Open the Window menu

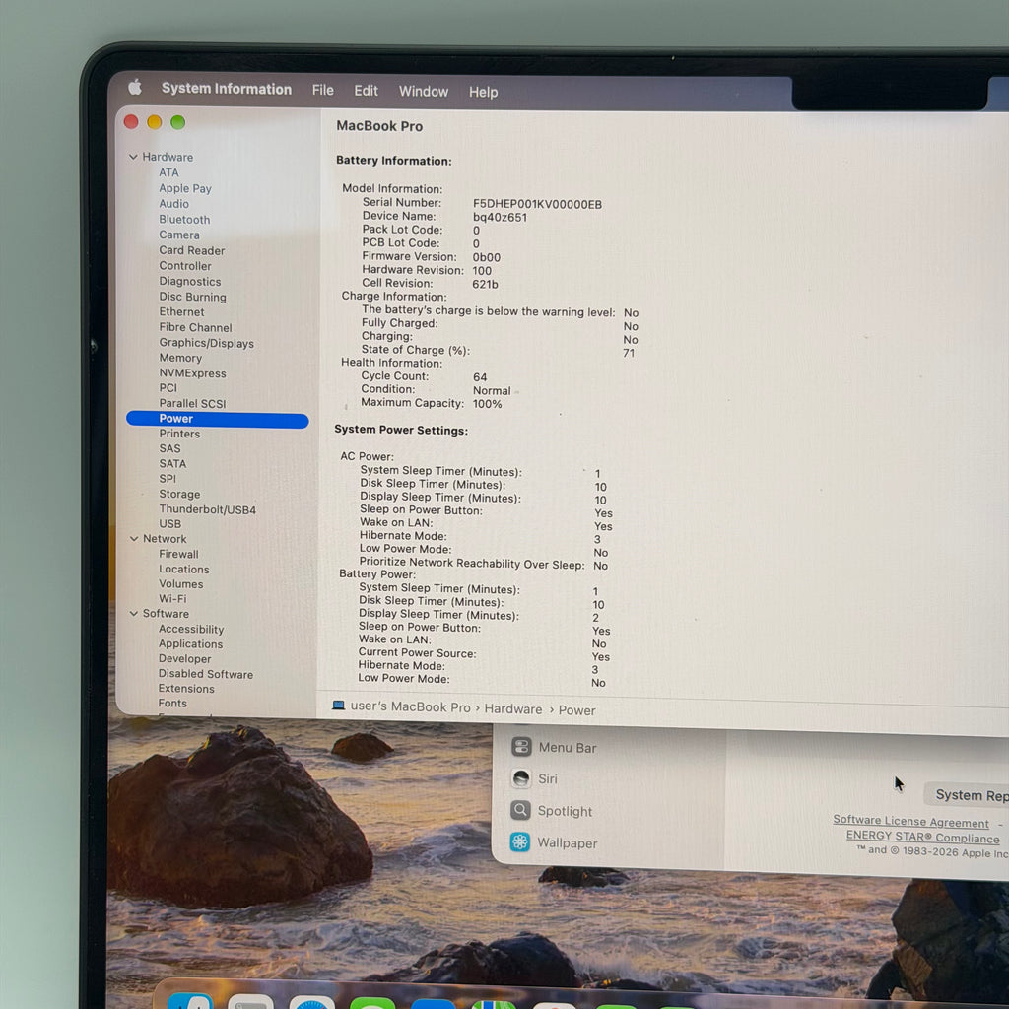(424, 92)
